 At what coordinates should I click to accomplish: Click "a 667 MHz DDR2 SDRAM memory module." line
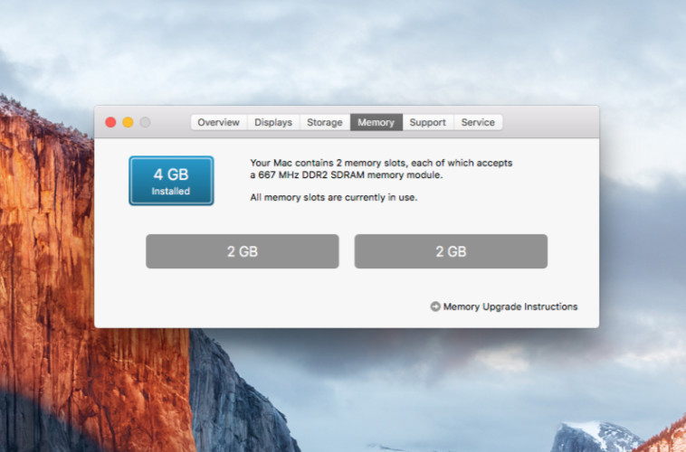pyautogui.click(x=347, y=174)
